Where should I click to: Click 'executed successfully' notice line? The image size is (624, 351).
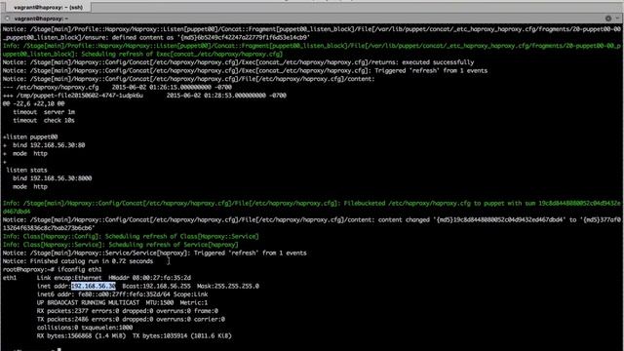point(238,62)
